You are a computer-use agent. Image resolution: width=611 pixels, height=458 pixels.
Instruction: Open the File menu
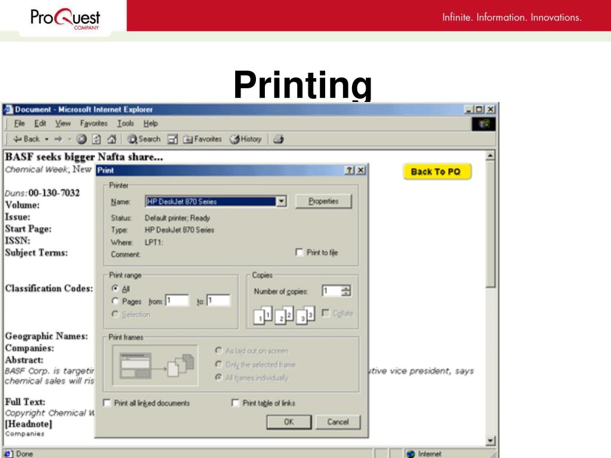[x=19, y=123]
